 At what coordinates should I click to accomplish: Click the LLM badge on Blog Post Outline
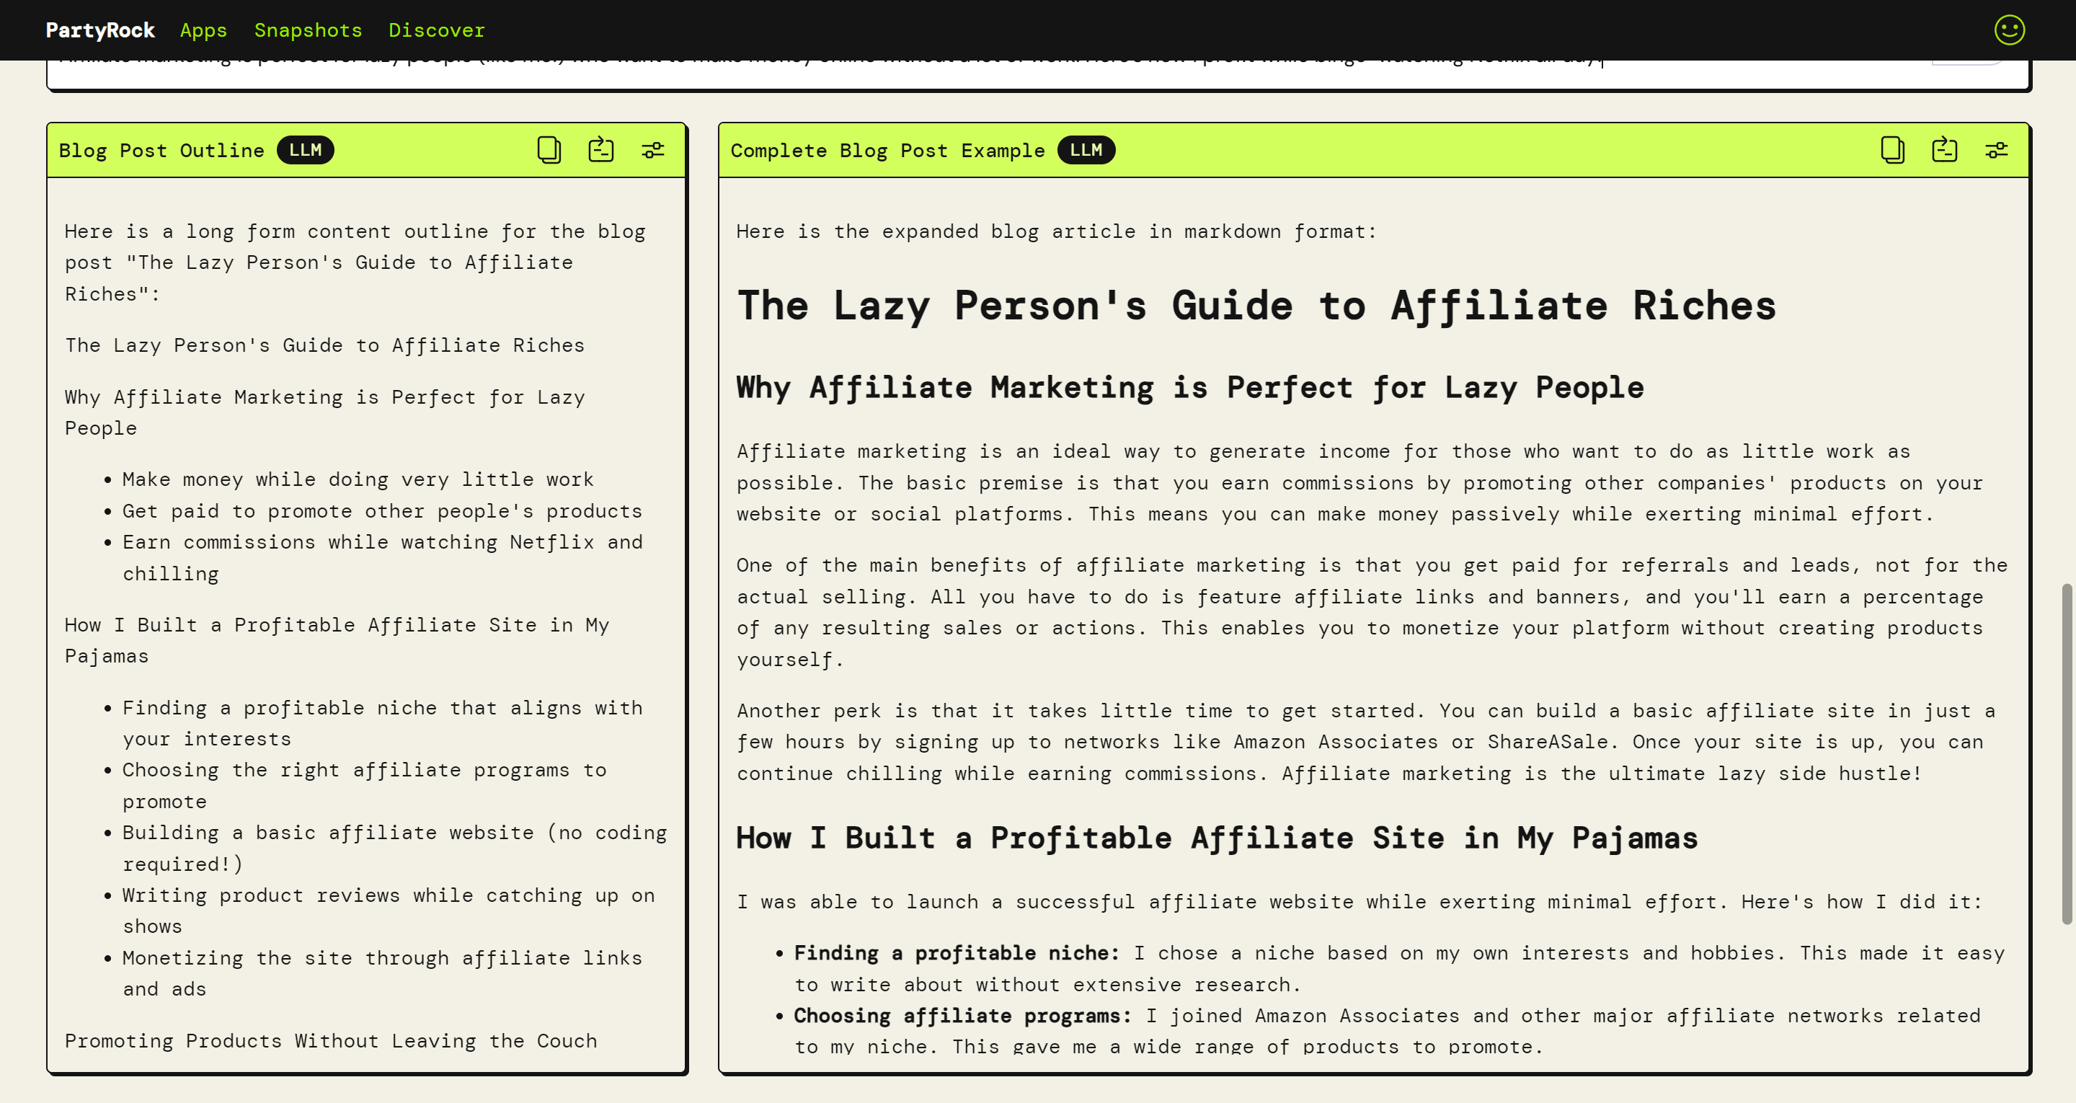tap(306, 150)
